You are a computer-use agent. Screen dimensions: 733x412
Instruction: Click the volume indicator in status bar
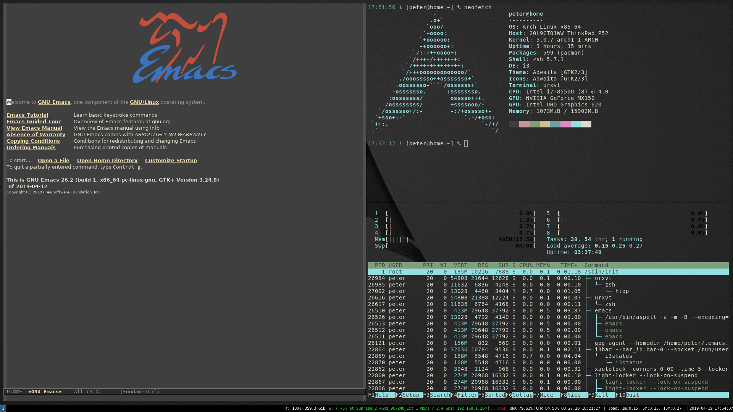[293, 408]
